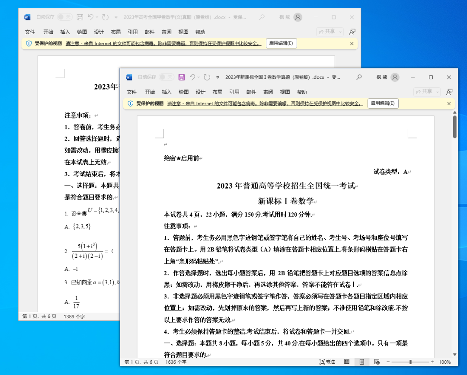Open the 开始 tab in the front window
The image size is (467, 375).
point(150,92)
